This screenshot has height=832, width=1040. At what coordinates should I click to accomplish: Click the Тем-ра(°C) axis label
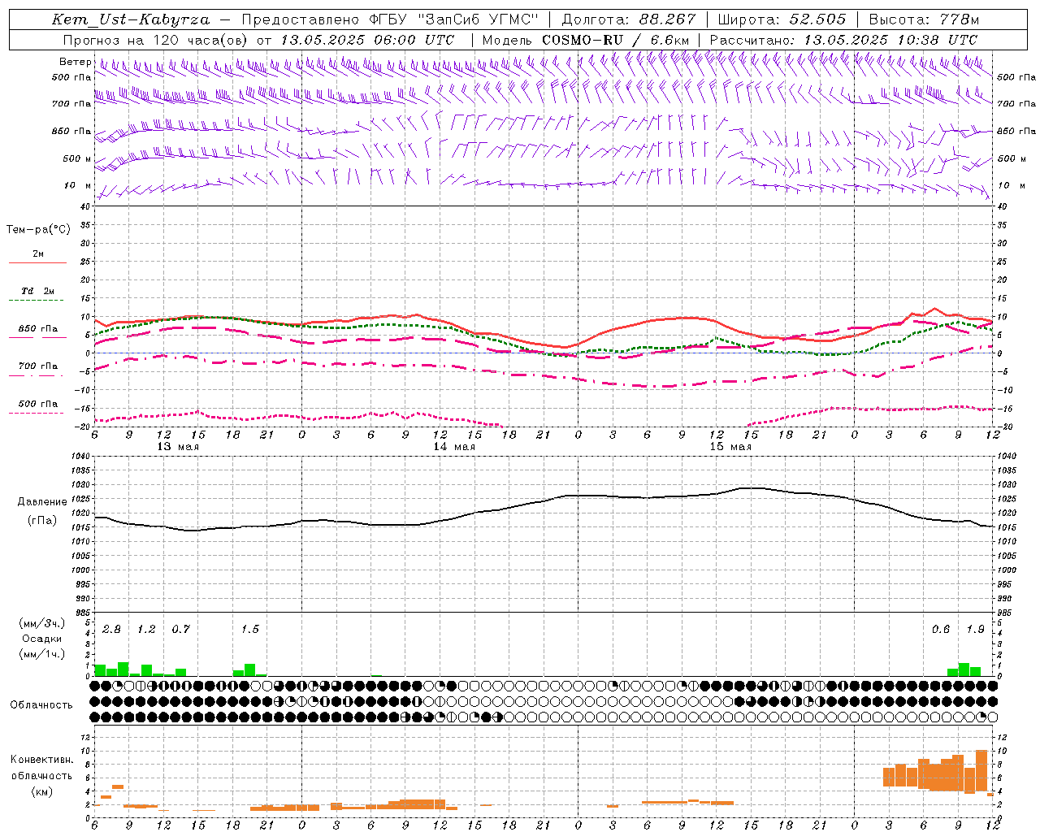tap(38, 230)
